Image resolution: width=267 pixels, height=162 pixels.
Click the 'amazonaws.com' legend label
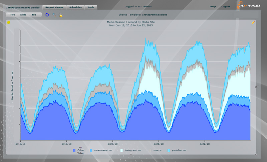click(x=103, y=150)
